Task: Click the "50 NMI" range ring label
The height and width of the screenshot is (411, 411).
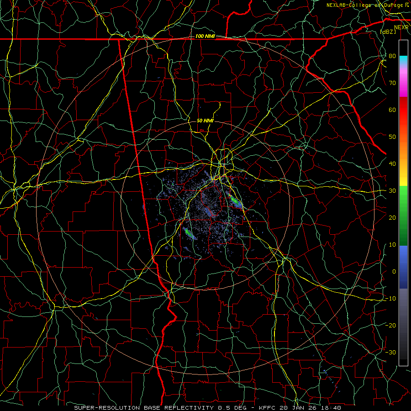Action: point(205,121)
